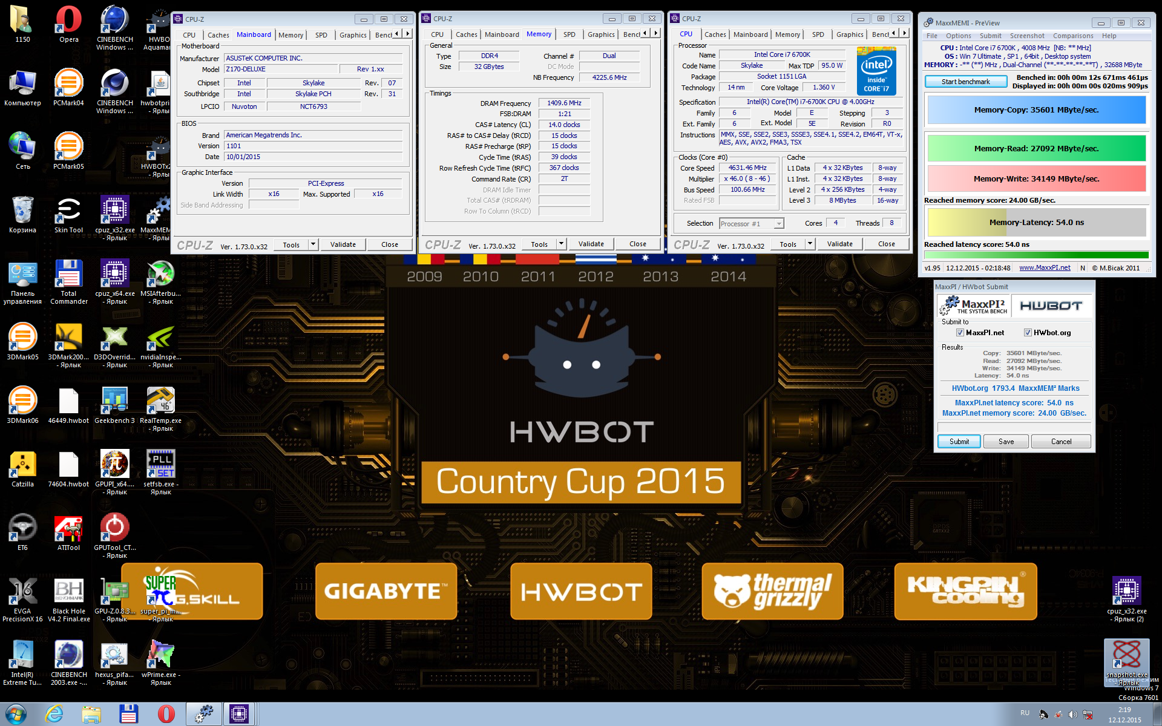Open the Floppy disk taskbar icon

pos(128,714)
